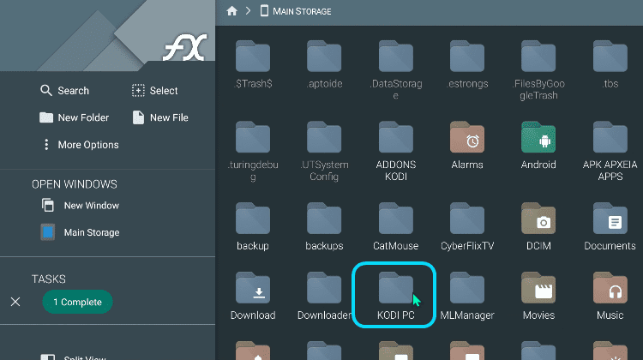Open the APK APXEIA APPS folder
Viewport: 643px width, 360px height.
[x=610, y=152]
